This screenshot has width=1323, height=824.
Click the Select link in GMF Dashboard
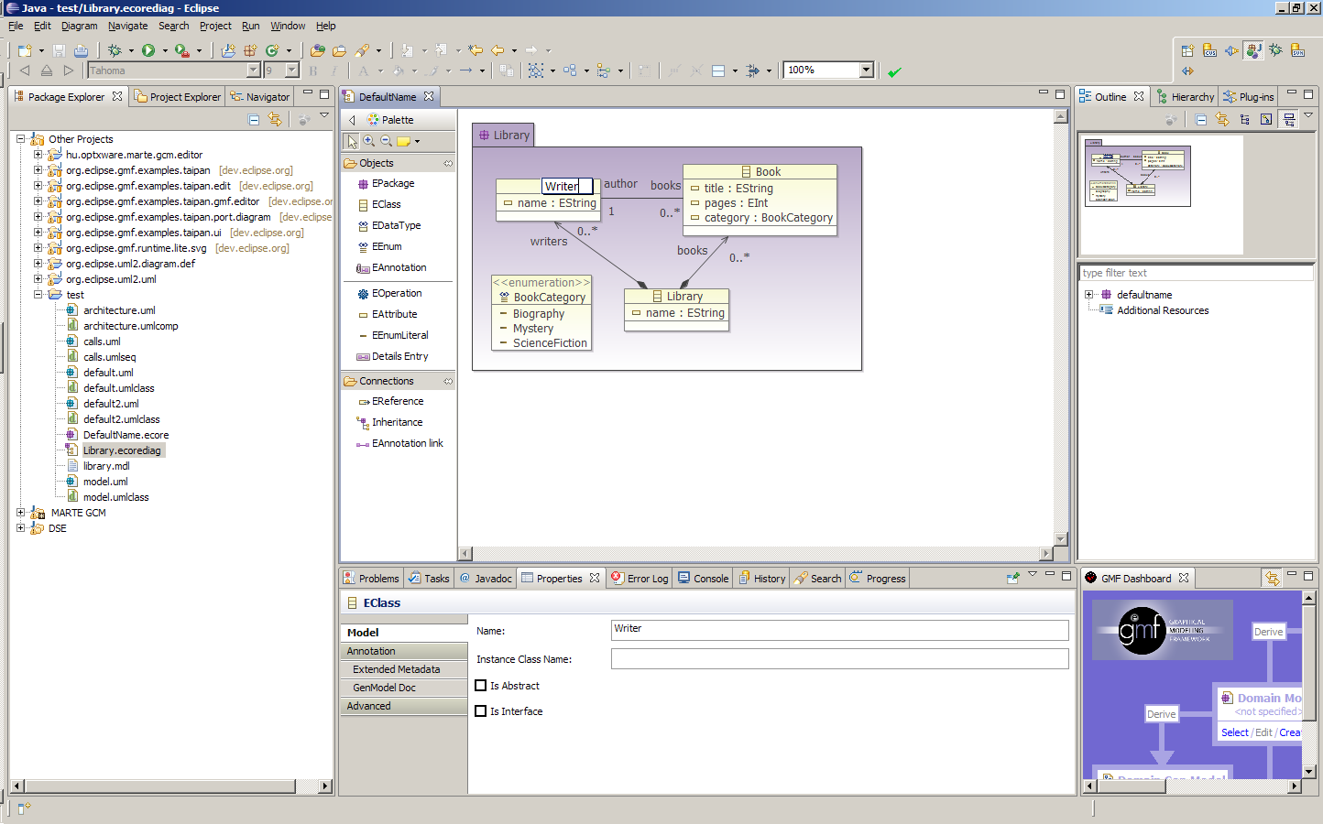click(1234, 732)
